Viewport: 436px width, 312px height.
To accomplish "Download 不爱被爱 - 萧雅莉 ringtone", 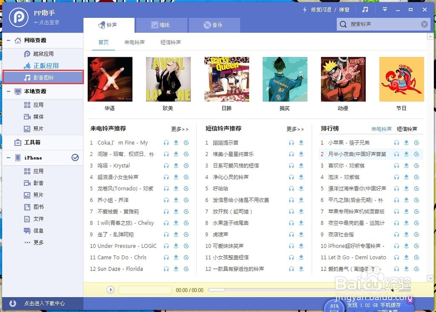I will pos(176,211).
